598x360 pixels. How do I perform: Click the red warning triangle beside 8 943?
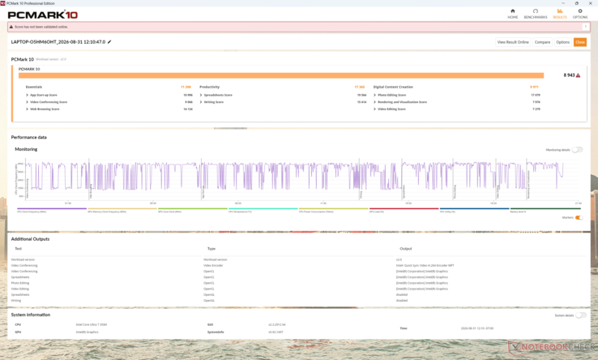click(x=579, y=75)
